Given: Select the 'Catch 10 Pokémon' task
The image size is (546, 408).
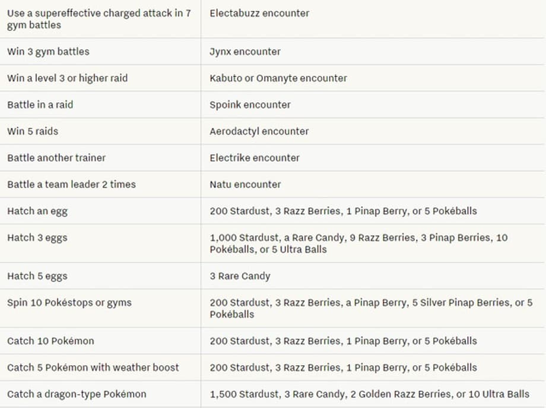Looking at the screenshot, I should [x=50, y=341].
